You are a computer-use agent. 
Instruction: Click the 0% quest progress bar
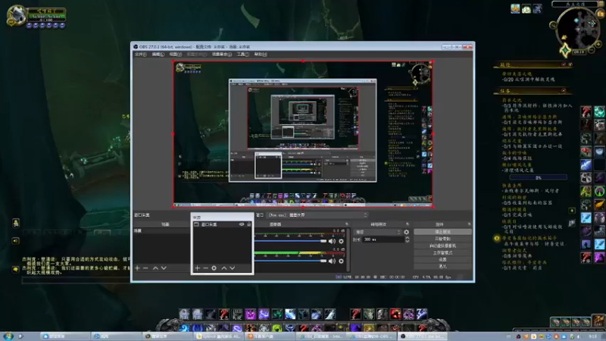coord(539,177)
